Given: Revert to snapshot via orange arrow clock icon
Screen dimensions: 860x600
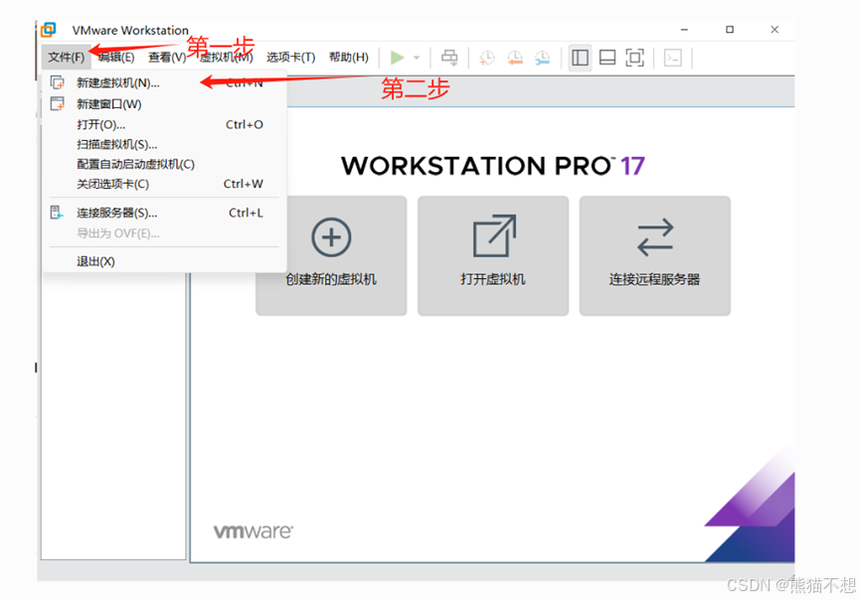Looking at the screenshot, I should click(x=514, y=57).
